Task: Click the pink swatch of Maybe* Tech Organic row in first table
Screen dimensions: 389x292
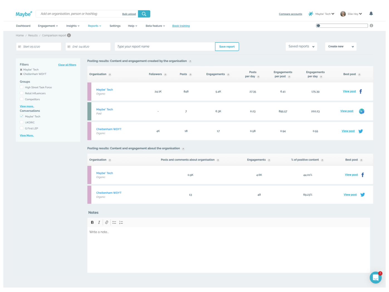Action: click(x=89, y=91)
